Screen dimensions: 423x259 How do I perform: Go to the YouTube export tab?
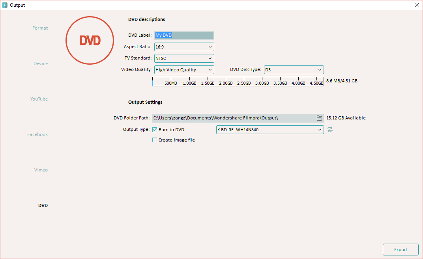(39, 99)
